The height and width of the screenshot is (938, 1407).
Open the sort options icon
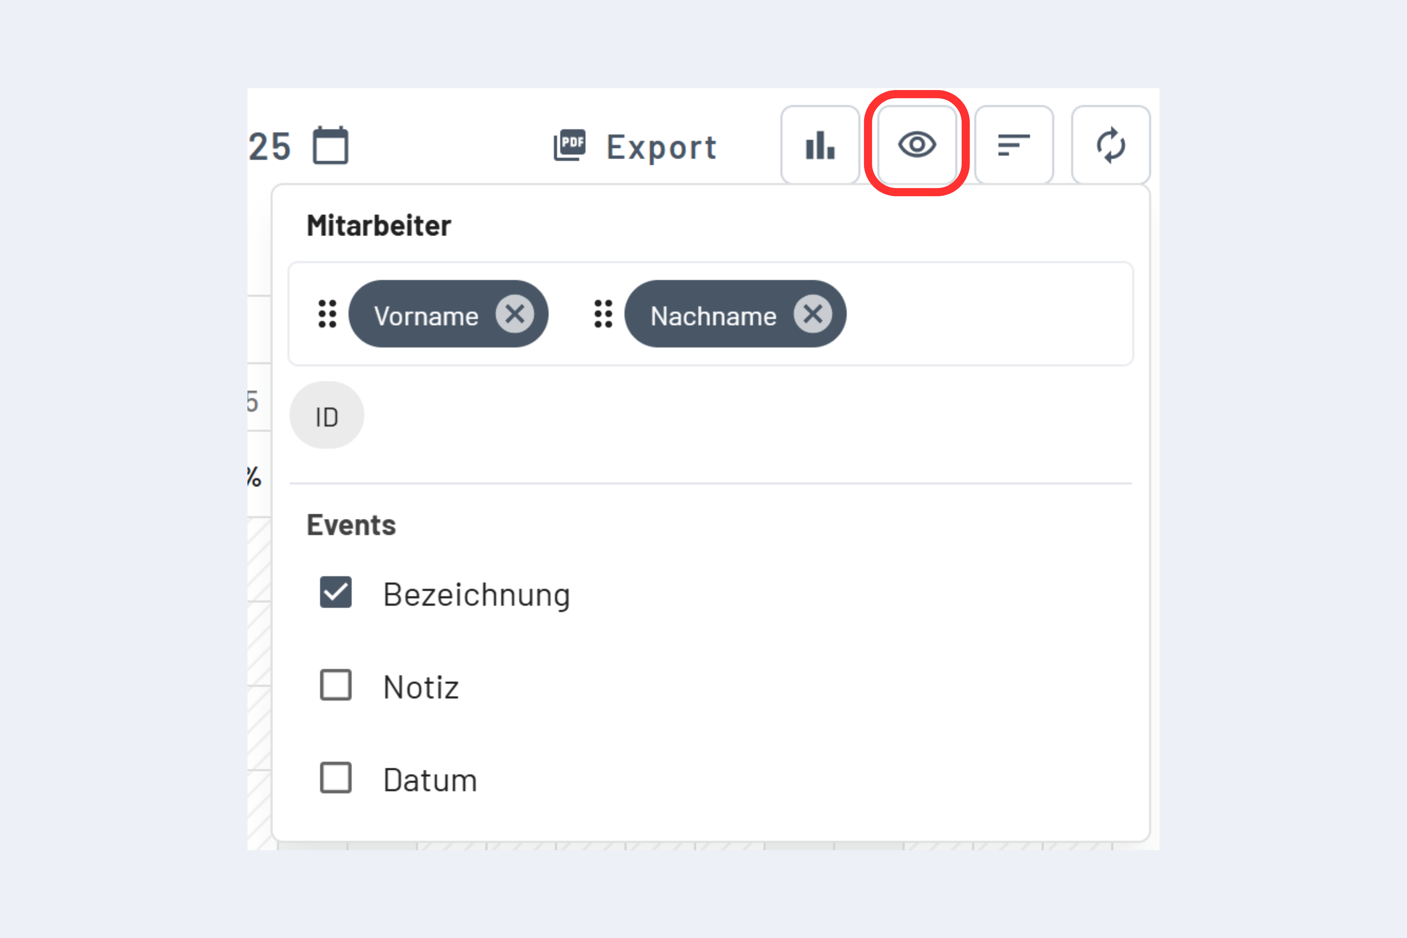coord(1013,145)
